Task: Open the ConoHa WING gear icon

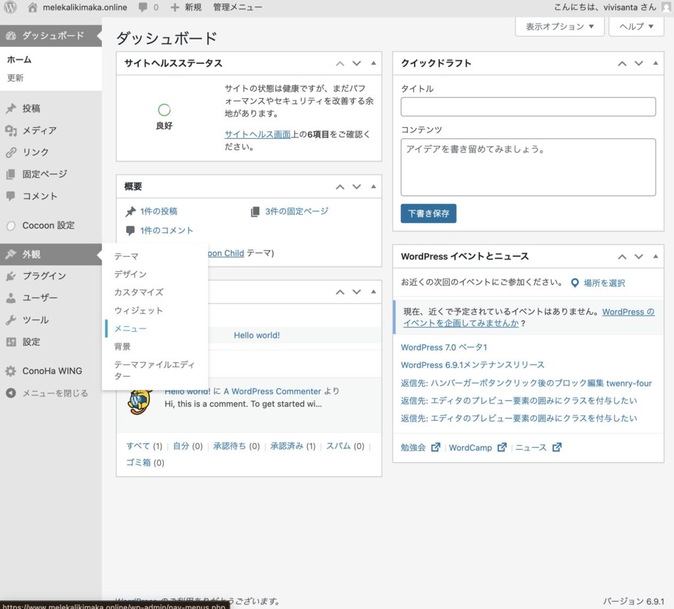Action: pyautogui.click(x=11, y=371)
